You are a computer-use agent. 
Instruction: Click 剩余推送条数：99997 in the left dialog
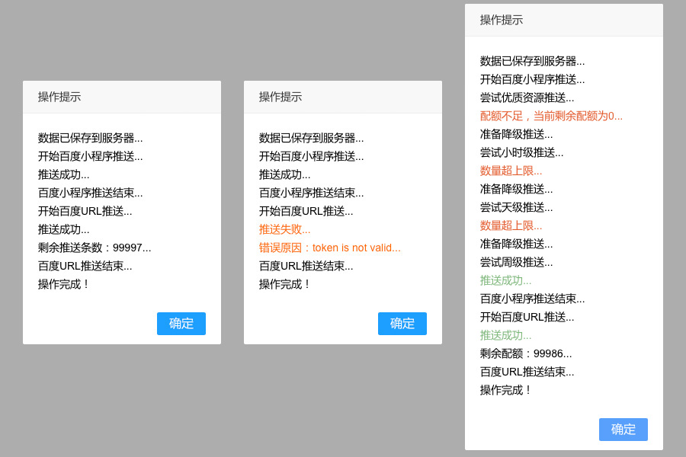(x=95, y=248)
